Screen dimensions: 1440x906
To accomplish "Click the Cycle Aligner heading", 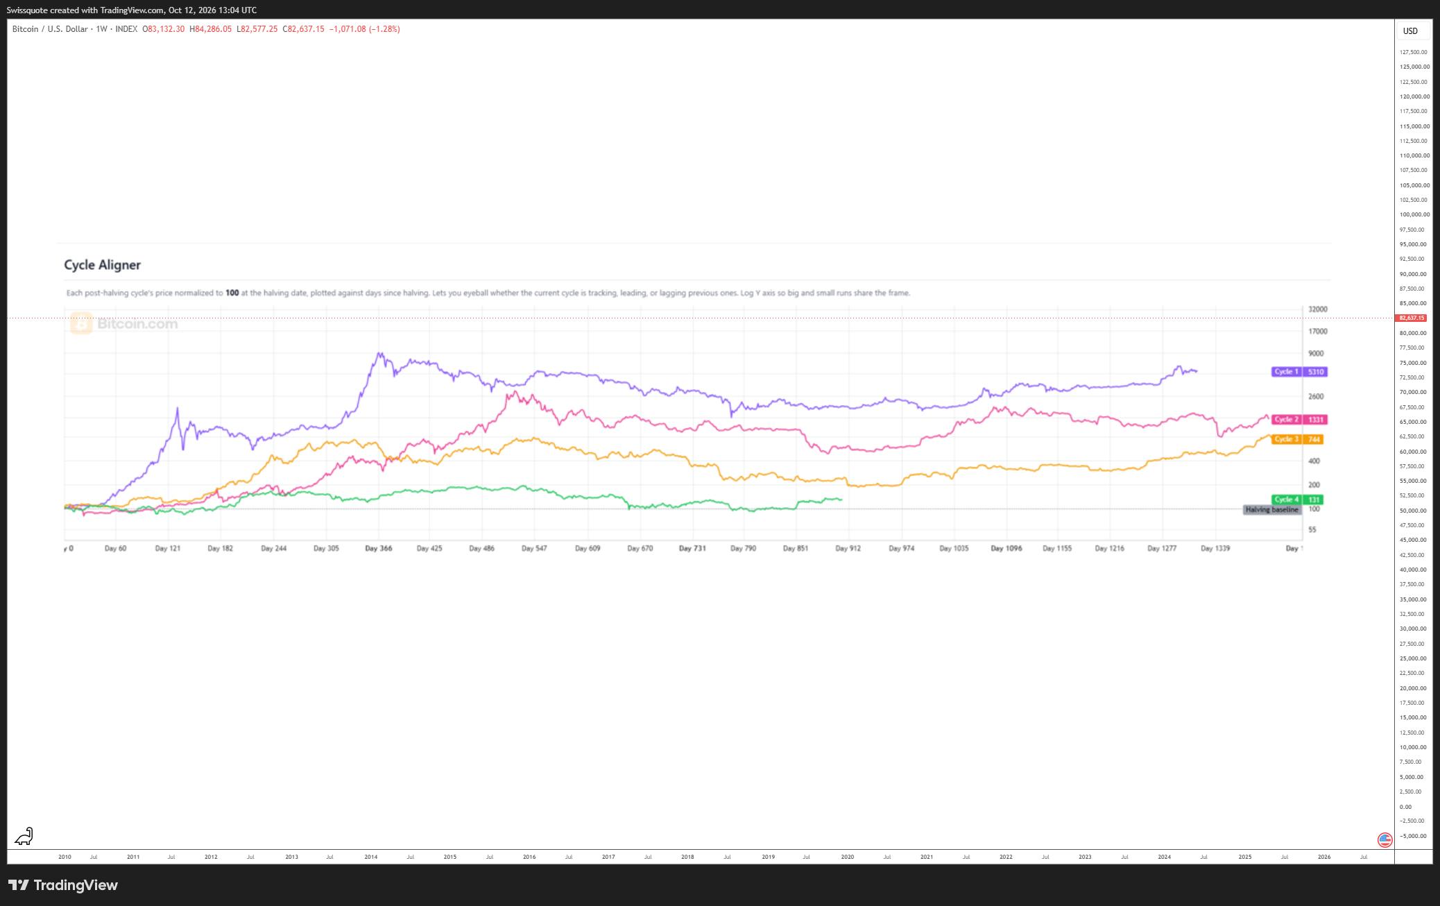I will coord(102,265).
